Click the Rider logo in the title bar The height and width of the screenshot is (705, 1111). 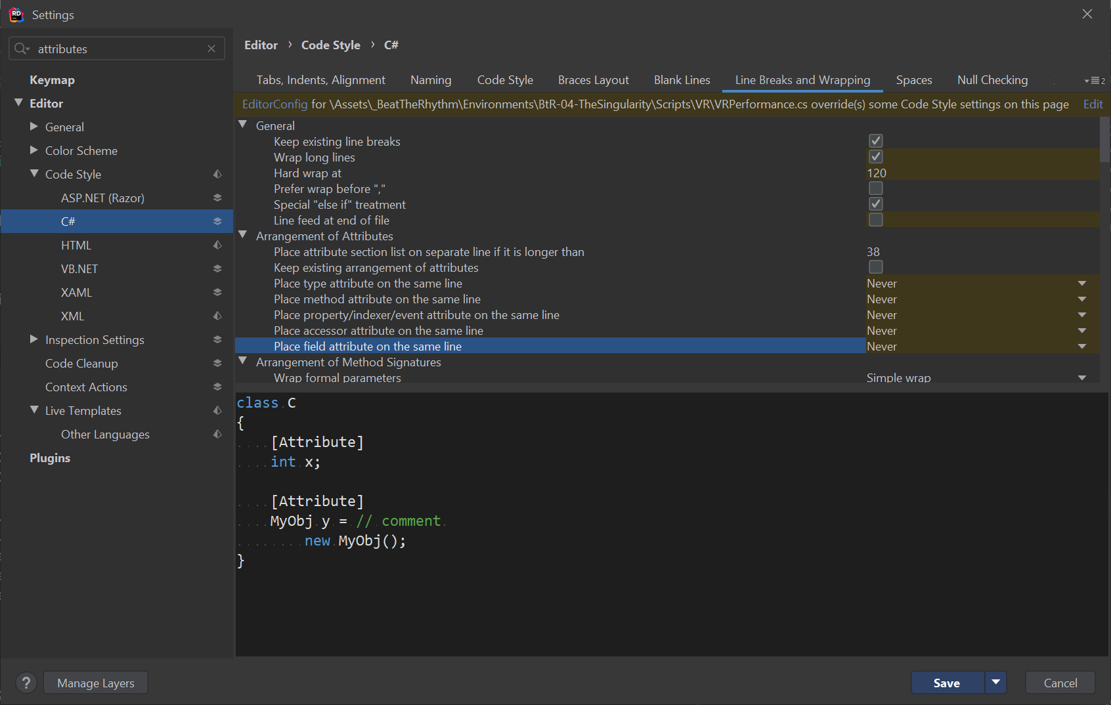(16, 14)
